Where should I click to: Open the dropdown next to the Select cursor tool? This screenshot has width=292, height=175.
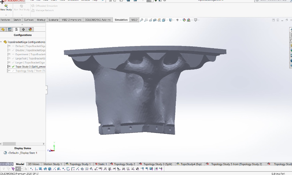22,169
